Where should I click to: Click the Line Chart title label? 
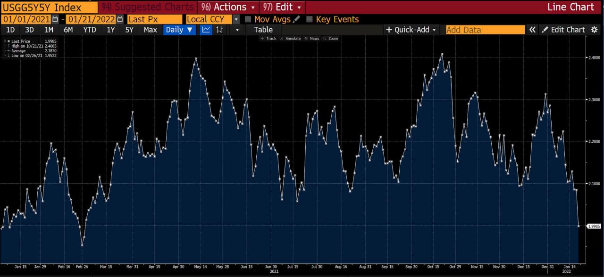click(570, 7)
